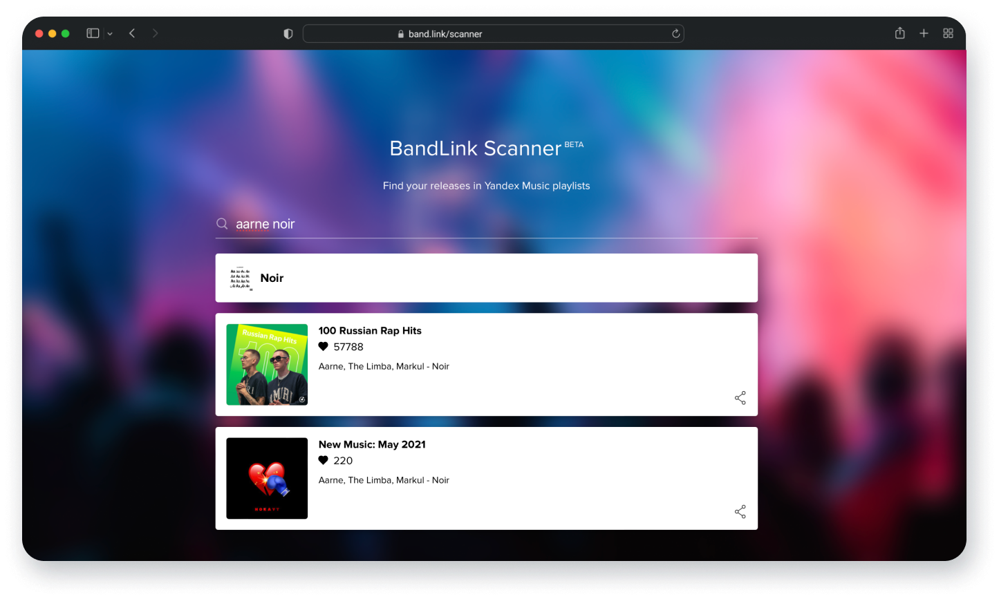Expand the sidebar dropdown chevron
This screenshot has width=999, height=599.
coord(110,34)
